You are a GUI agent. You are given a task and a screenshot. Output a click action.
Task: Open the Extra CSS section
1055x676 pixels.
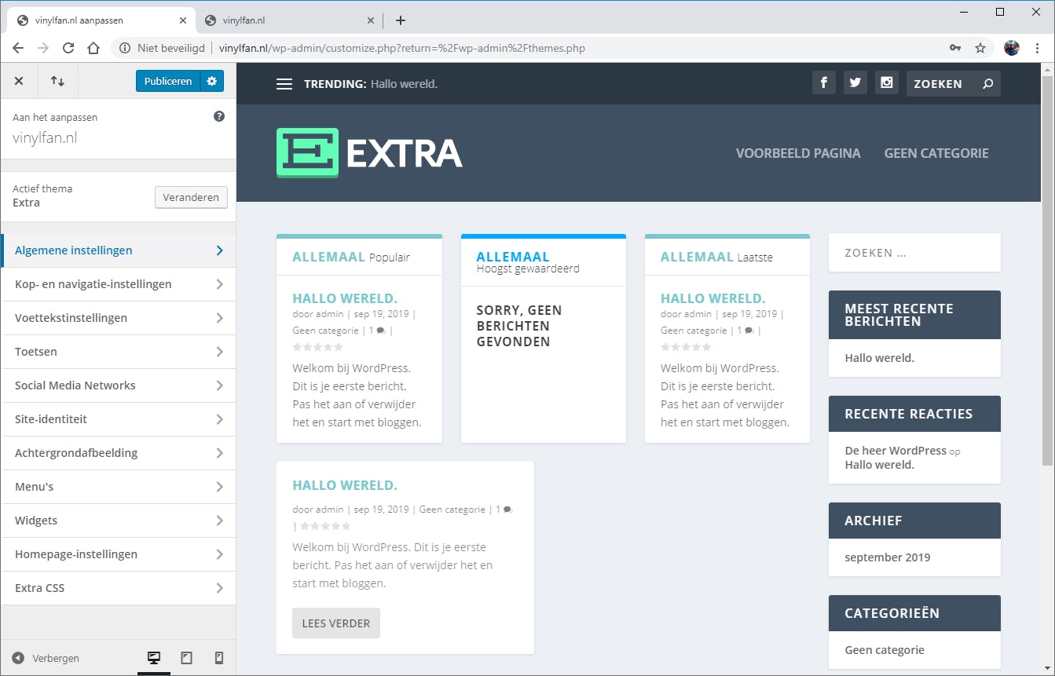point(118,588)
